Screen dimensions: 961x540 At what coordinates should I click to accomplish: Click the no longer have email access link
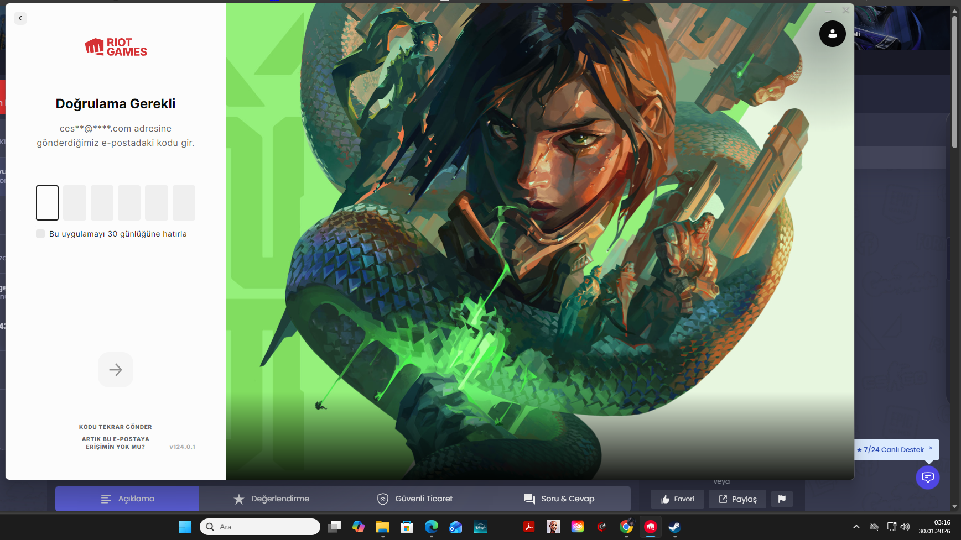[x=116, y=443]
